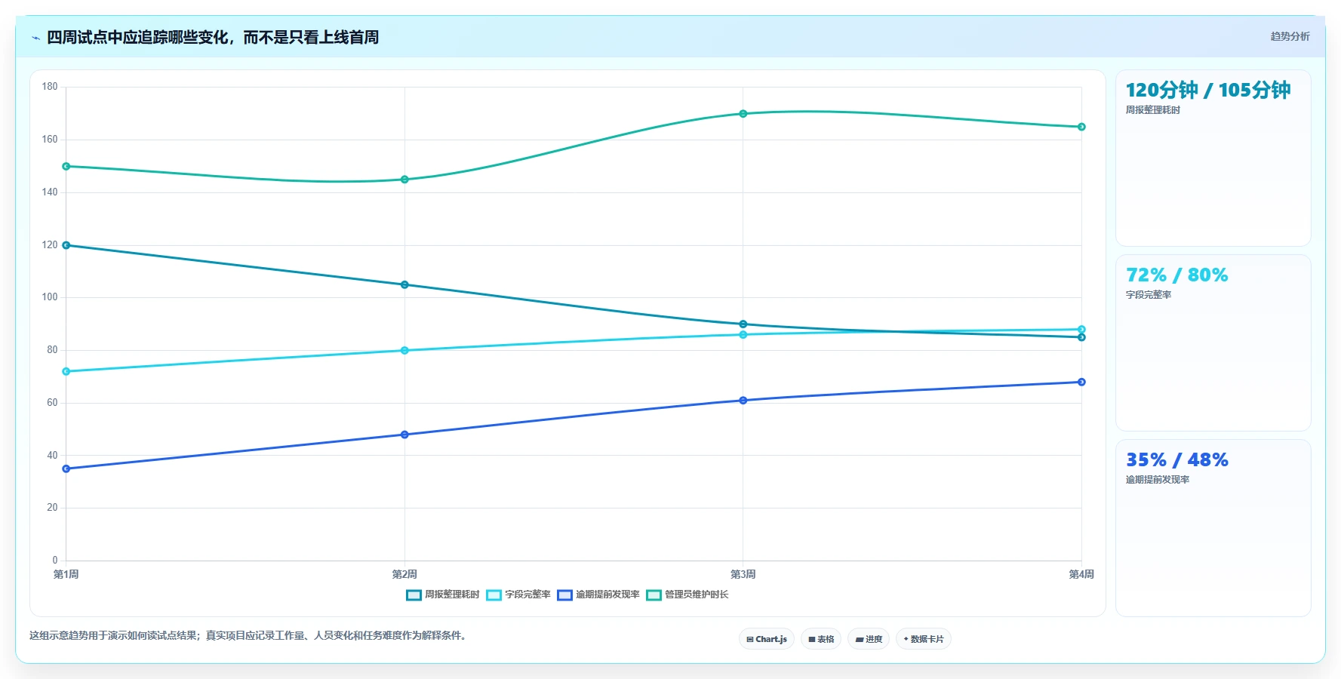Open the 72% / 80% data card

[x=1213, y=343]
